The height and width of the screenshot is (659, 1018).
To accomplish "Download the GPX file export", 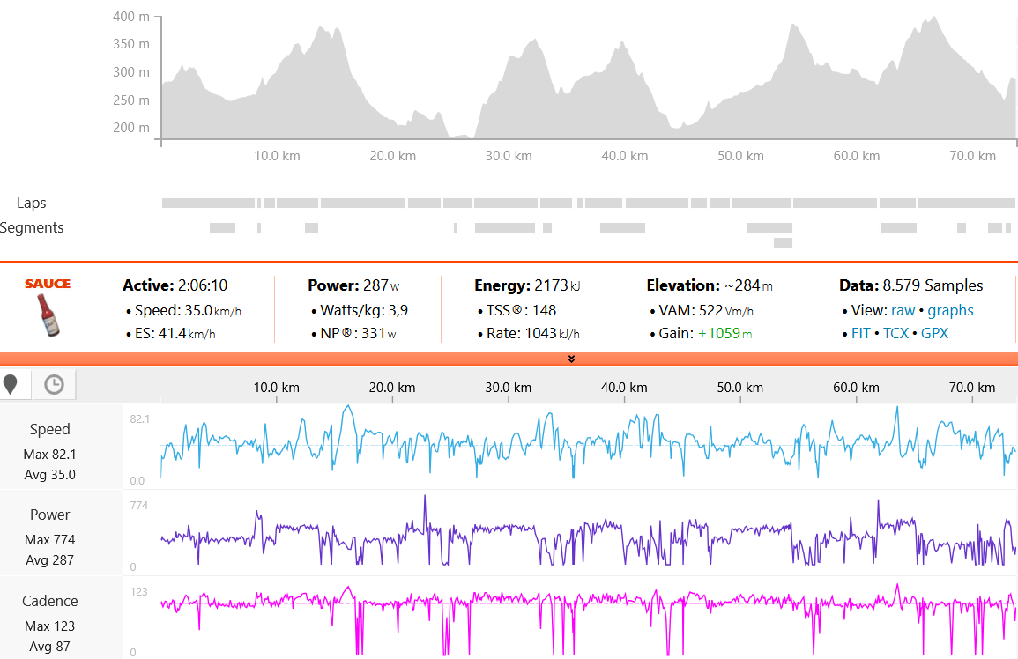I will [x=934, y=333].
